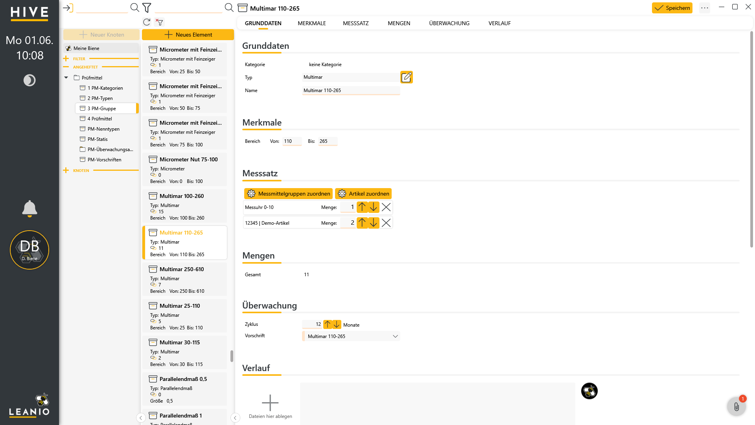755x425 pixels.
Task: Toggle dark mode moon icon
Action: 29,80
